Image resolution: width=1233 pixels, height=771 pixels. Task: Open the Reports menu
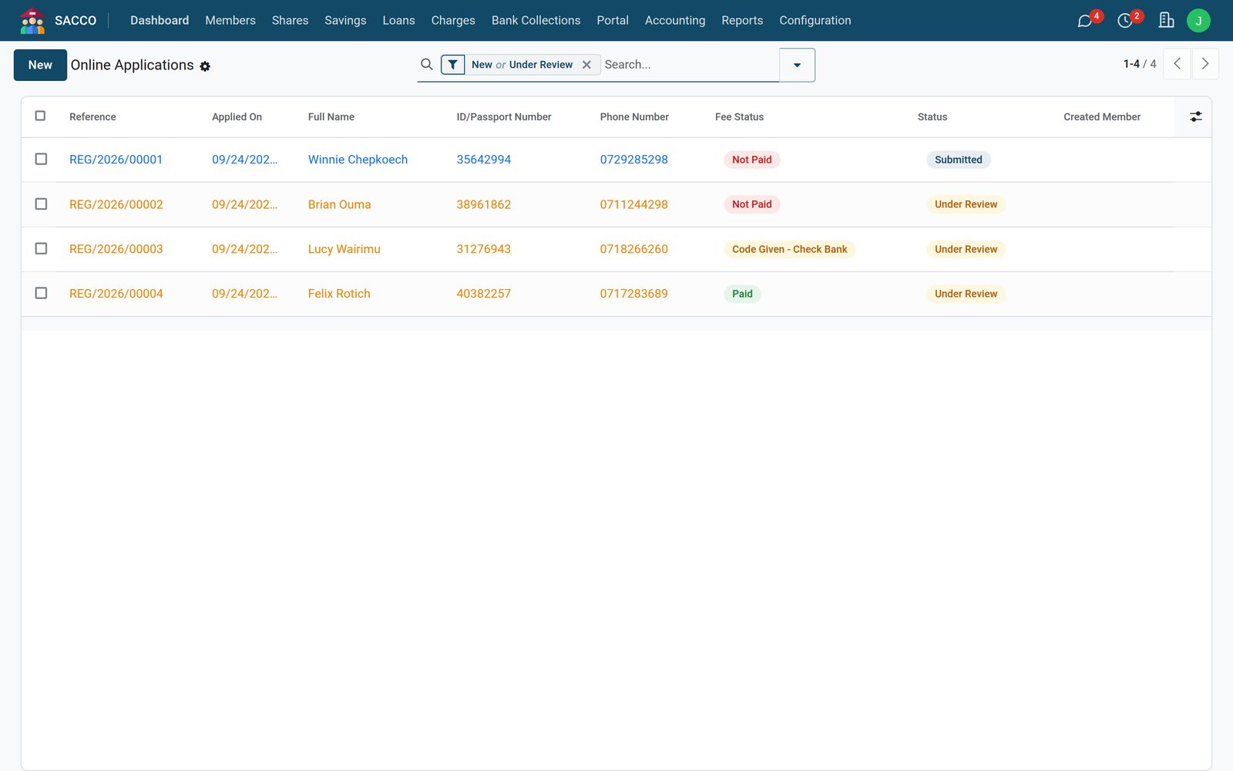pyautogui.click(x=742, y=20)
